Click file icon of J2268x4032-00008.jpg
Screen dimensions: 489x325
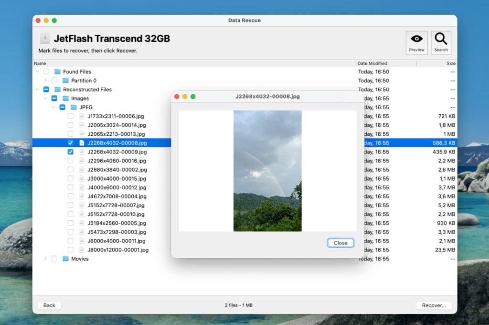click(x=82, y=143)
